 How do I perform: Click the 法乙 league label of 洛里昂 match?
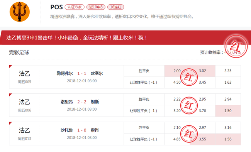(x=24, y=102)
